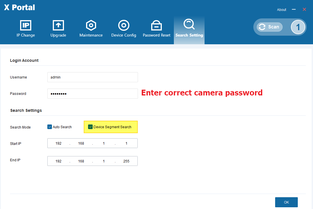Image resolution: width=313 pixels, height=209 pixels.
Task: Click inside the Password field
Action: (x=92, y=93)
